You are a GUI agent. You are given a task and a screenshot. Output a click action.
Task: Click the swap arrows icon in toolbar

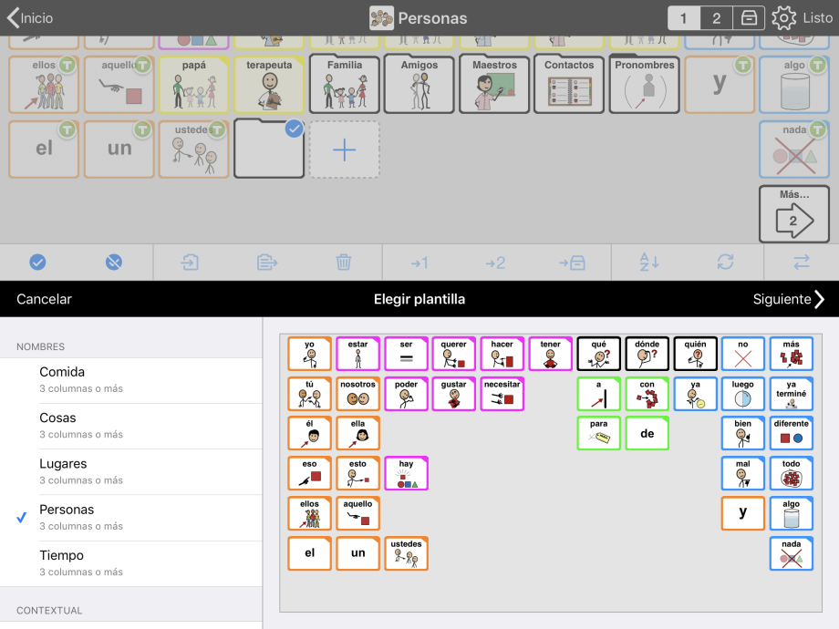click(x=801, y=263)
